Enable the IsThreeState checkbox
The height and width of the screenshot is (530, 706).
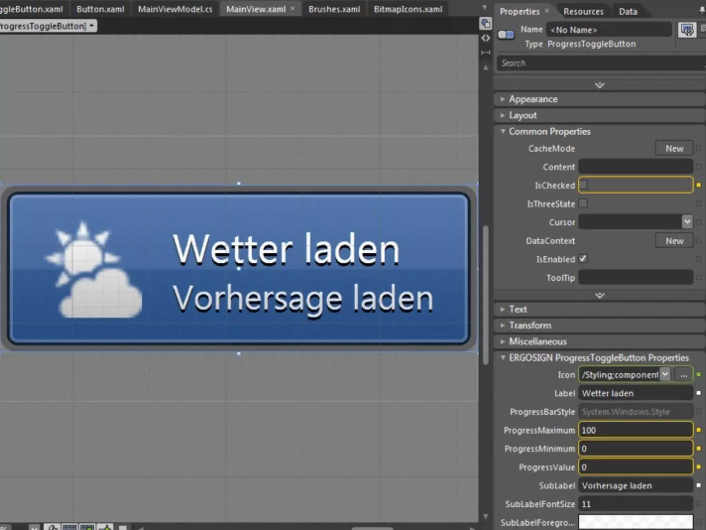pos(583,204)
